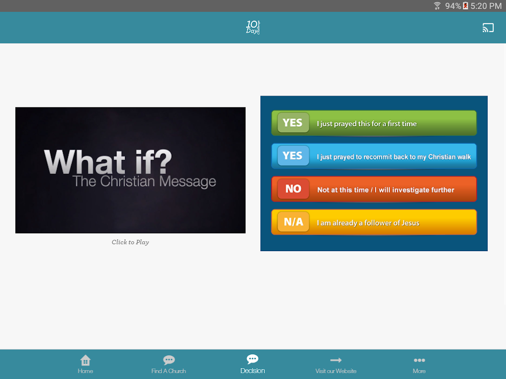Select N/A already a follower of Jesus
Image resolution: width=506 pixels, height=379 pixels.
pos(374,222)
